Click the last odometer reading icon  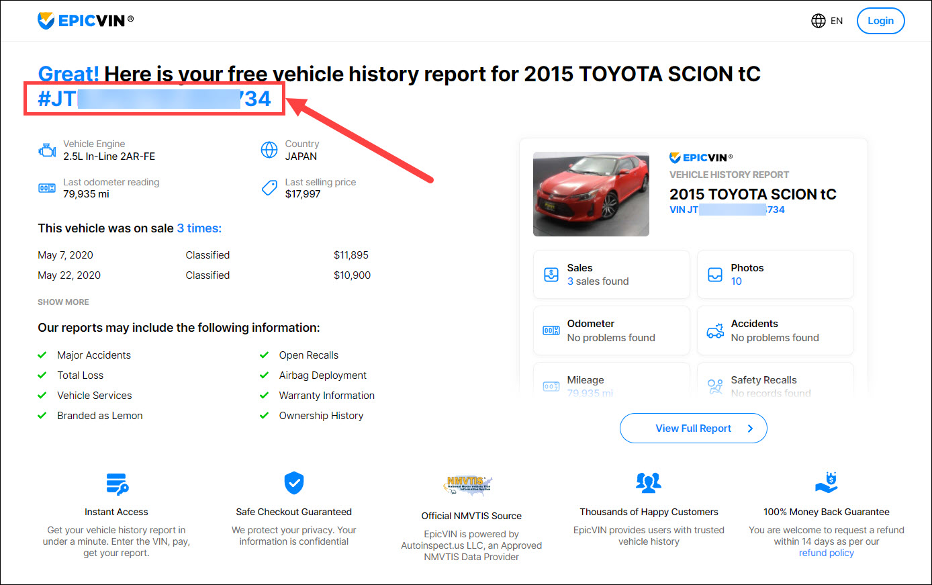pyautogui.click(x=47, y=189)
